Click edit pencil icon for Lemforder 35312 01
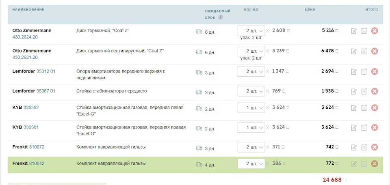 (x=353, y=71)
